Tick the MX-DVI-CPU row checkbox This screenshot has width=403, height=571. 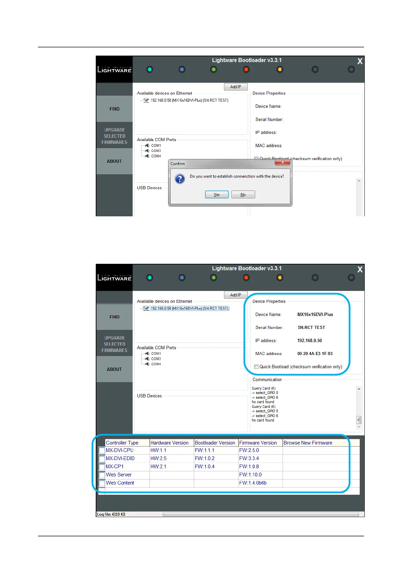coord(102,451)
